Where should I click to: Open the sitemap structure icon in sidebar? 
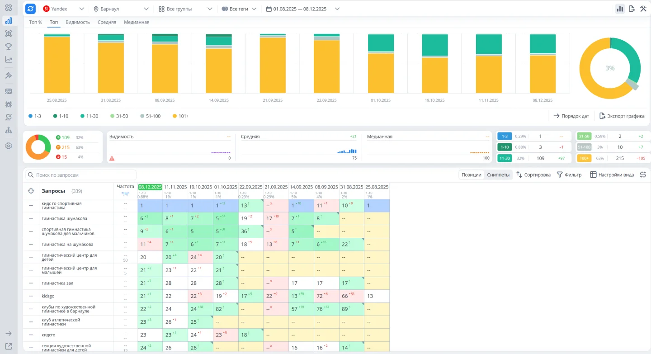click(8, 130)
